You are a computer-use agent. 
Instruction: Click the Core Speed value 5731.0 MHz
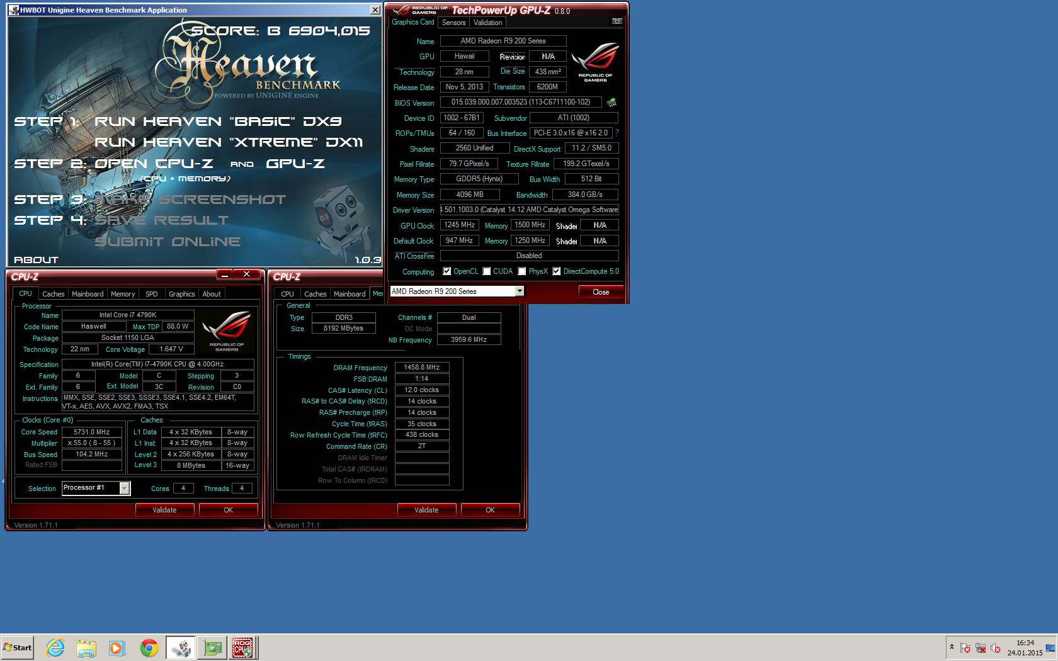click(92, 432)
